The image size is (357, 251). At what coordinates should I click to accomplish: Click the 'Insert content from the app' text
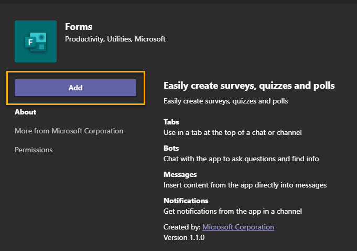245,185
